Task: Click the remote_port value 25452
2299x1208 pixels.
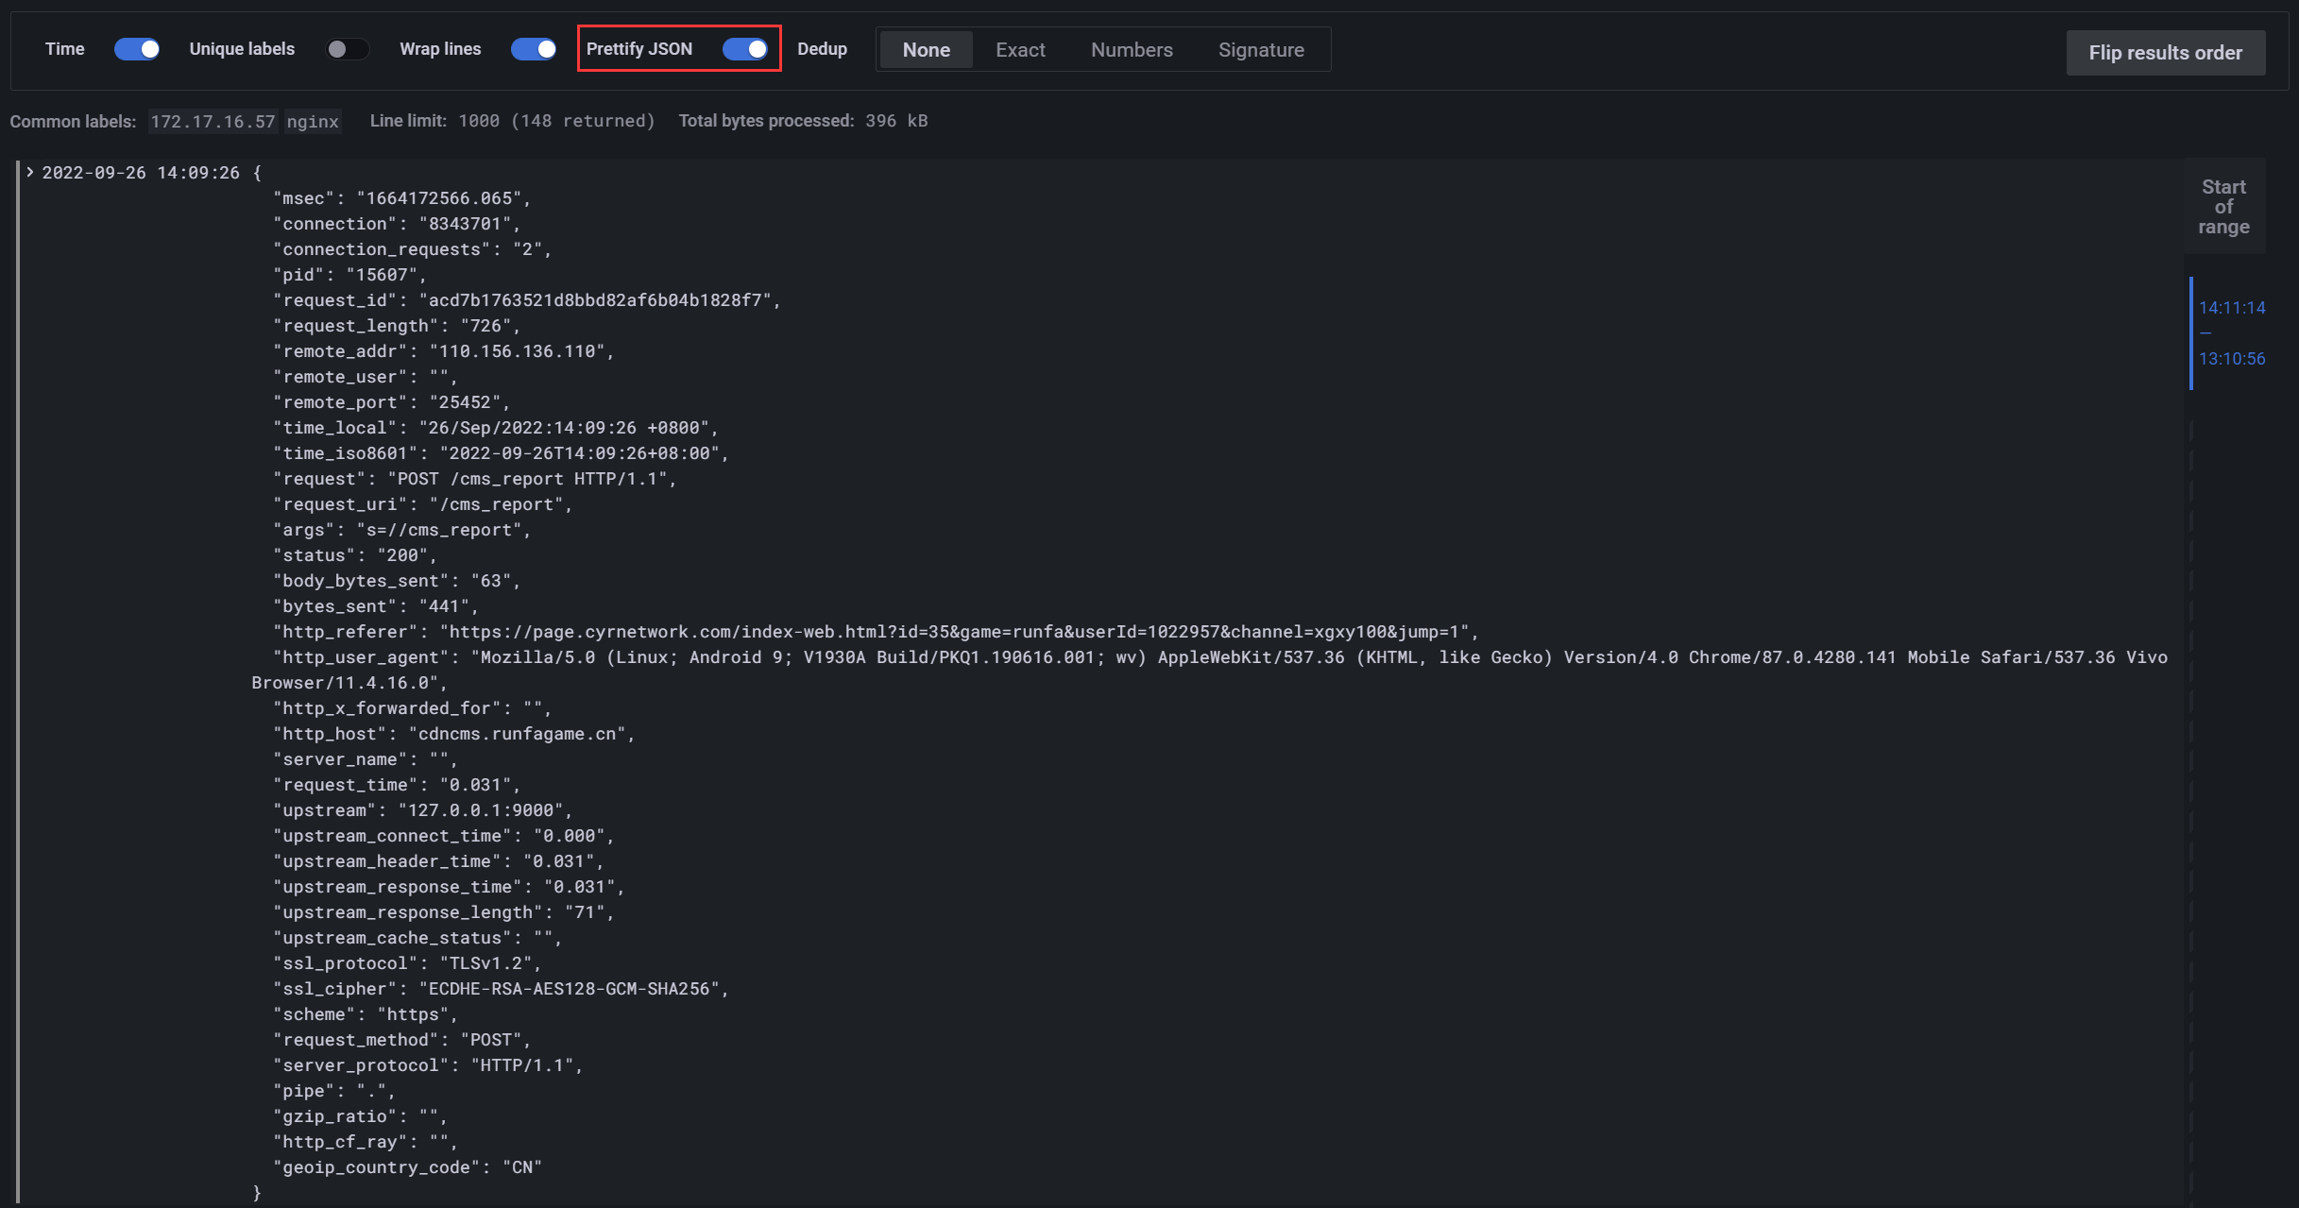Action: click(x=465, y=402)
